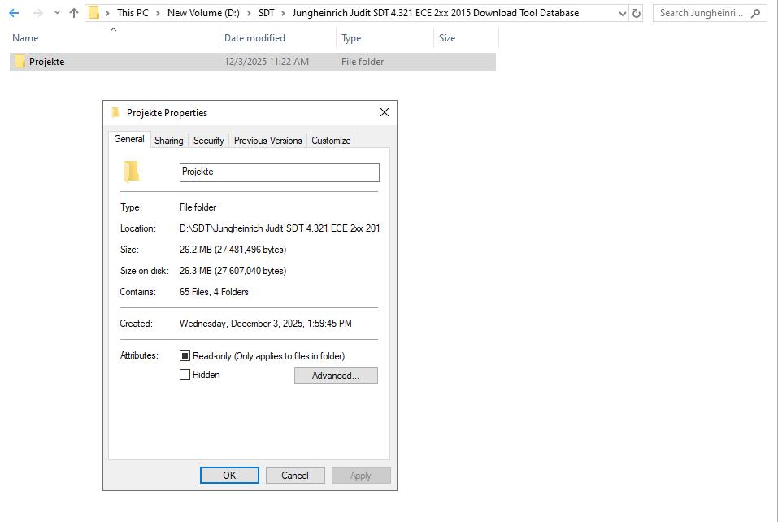Click small folder icon in dialog title bar
This screenshot has height=522, width=778.
pos(115,113)
